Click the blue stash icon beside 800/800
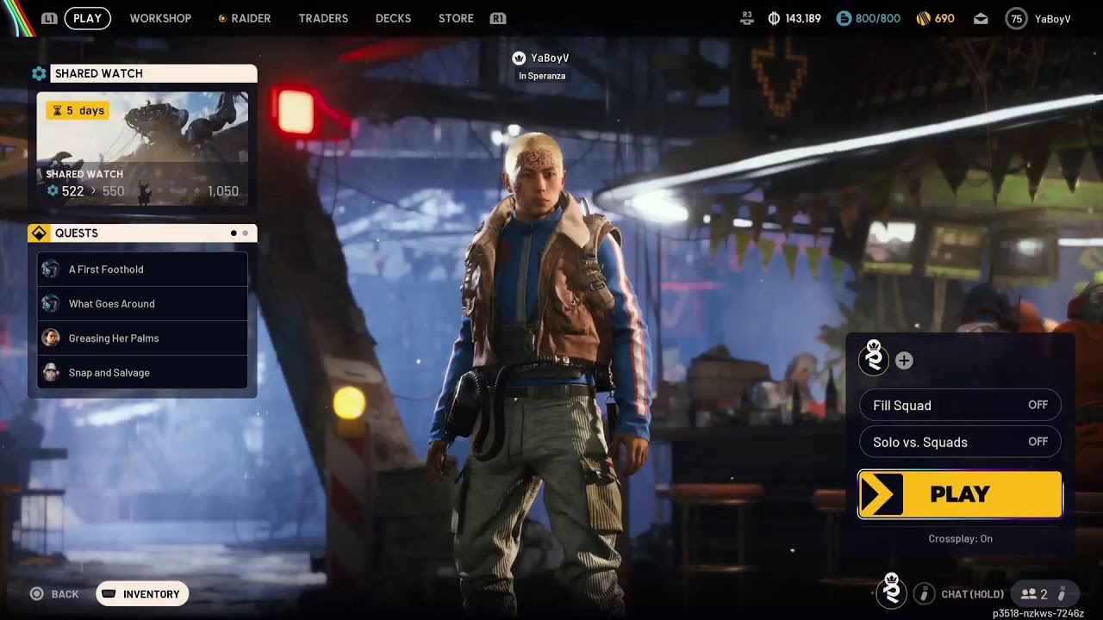This screenshot has height=620, width=1103. point(844,18)
